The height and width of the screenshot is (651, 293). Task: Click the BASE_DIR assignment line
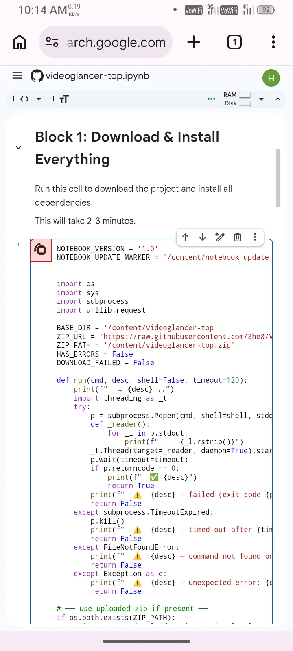click(x=137, y=328)
